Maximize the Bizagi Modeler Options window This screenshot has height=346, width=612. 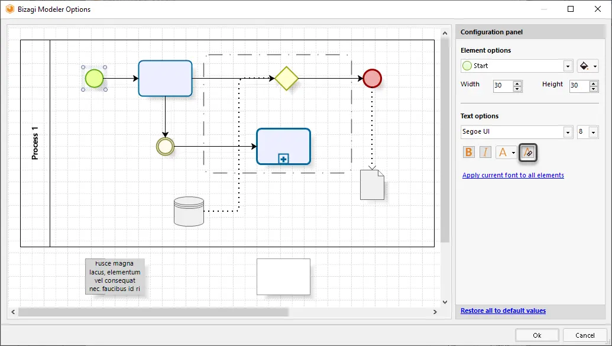click(571, 9)
